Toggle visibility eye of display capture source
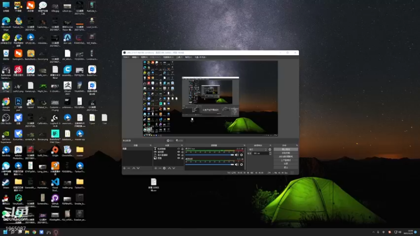420x236 pixels. pos(178,155)
